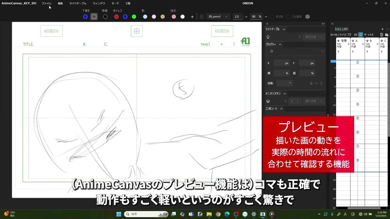The width and height of the screenshot is (390, 219).
Task: Open the ライトテーブル menu
Action: [x=78, y=4]
